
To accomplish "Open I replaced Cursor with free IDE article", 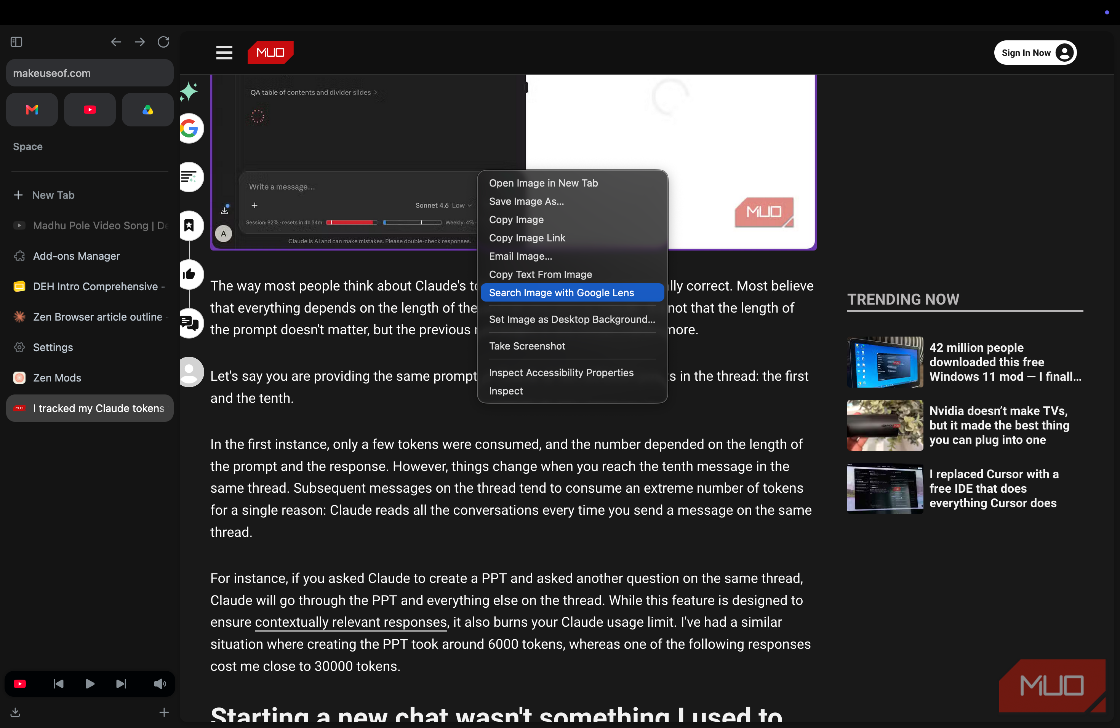I will 994,489.
